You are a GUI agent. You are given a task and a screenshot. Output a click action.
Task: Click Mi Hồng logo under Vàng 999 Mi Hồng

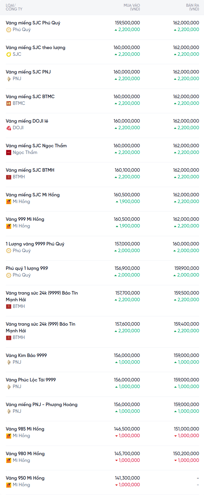(9, 226)
